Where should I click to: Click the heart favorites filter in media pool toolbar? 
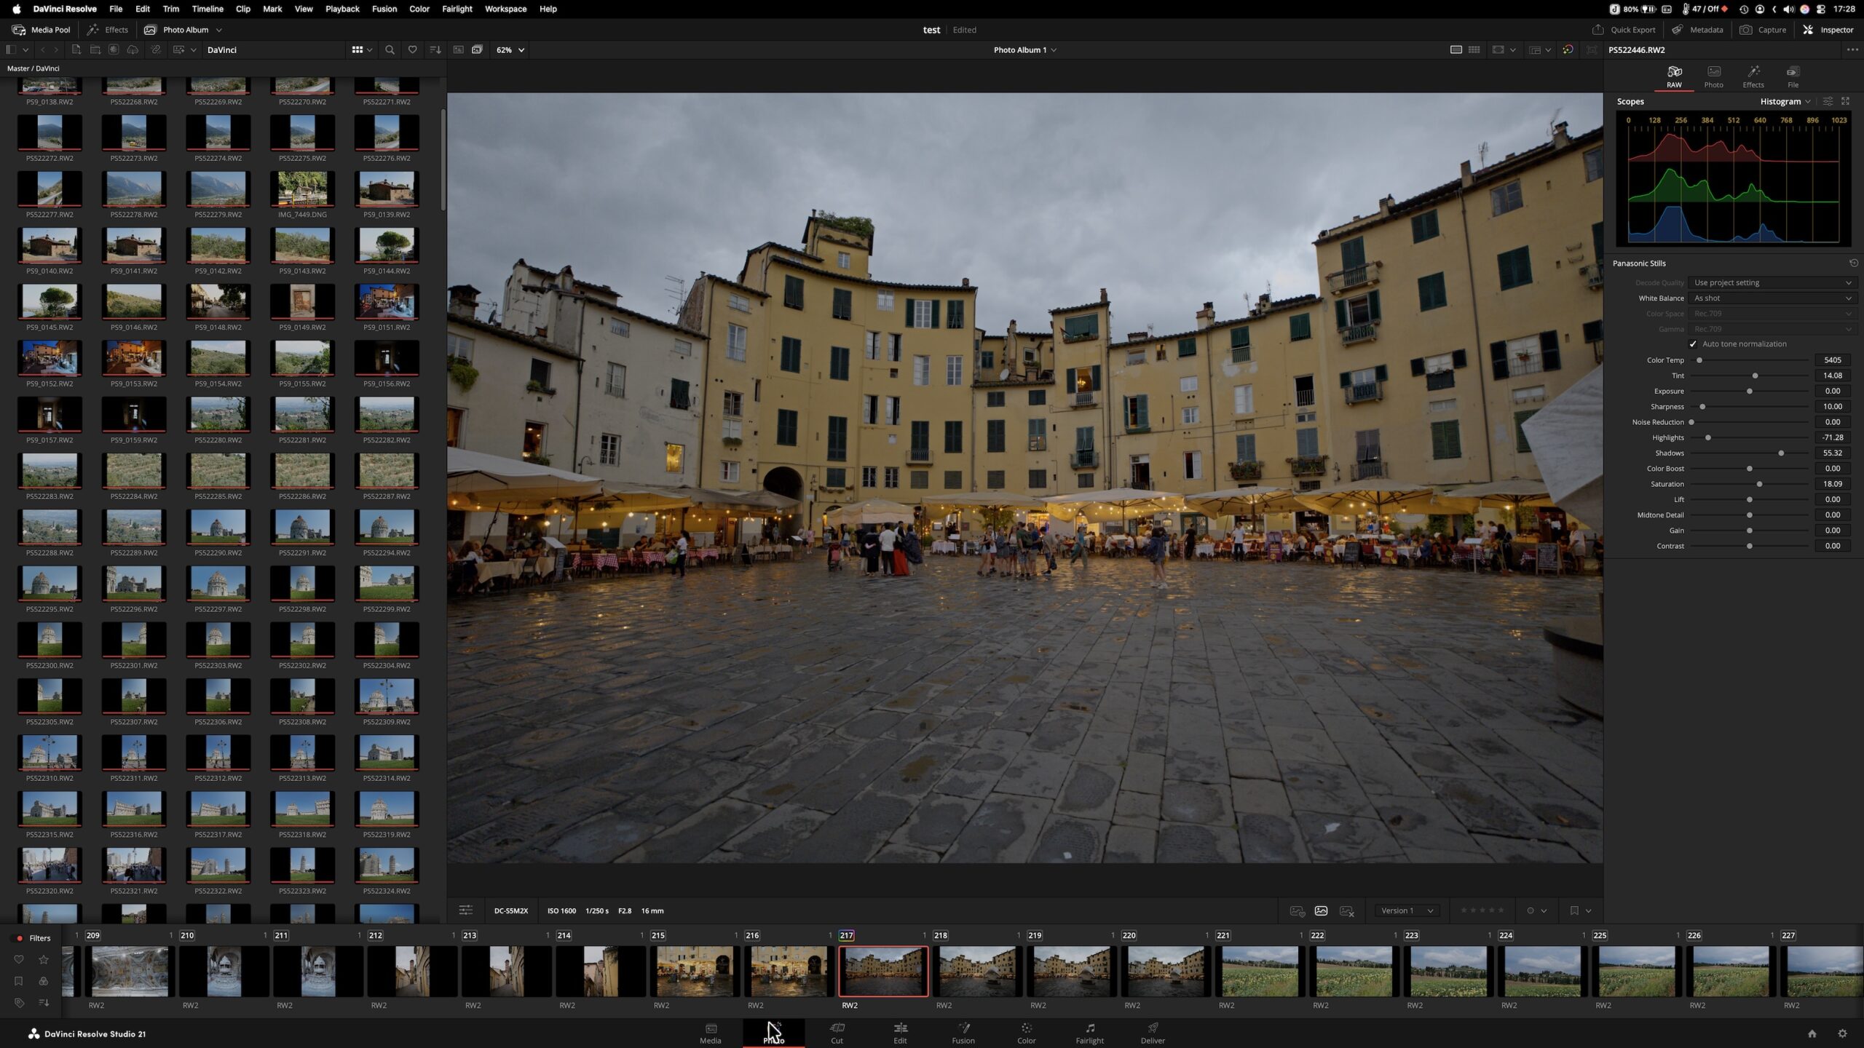[x=412, y=49]
